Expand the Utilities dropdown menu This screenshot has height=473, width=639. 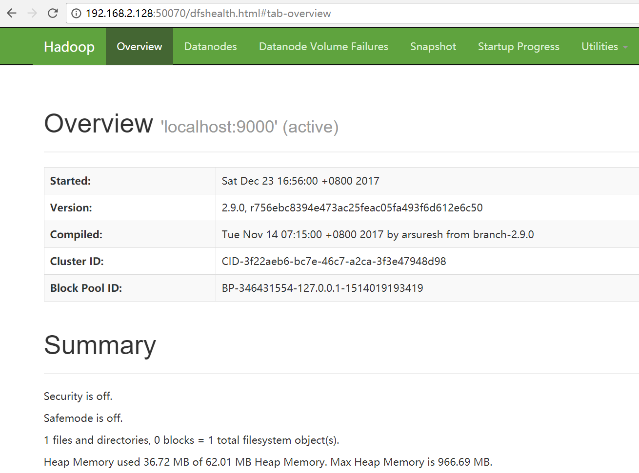point(599,47)
